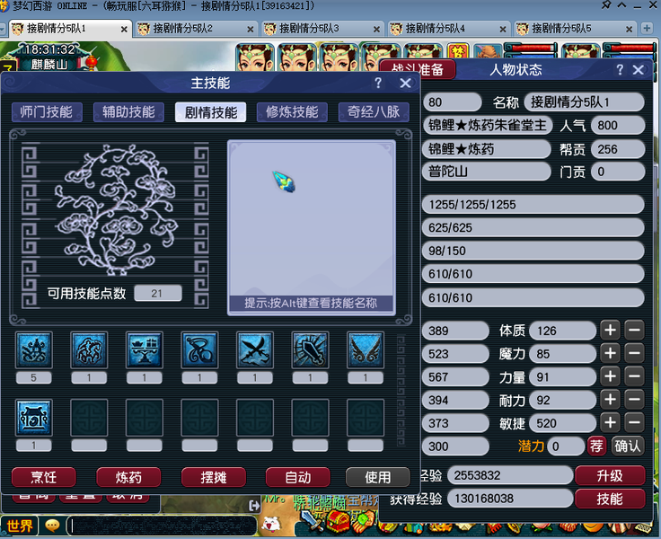Click the chat text input field

(x=163, y=526)
